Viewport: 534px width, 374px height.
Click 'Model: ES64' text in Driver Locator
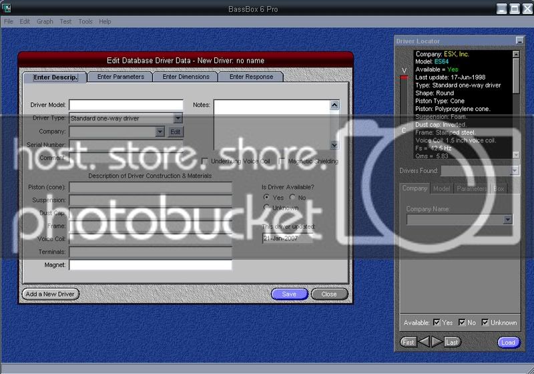click(x=432, y=61)
